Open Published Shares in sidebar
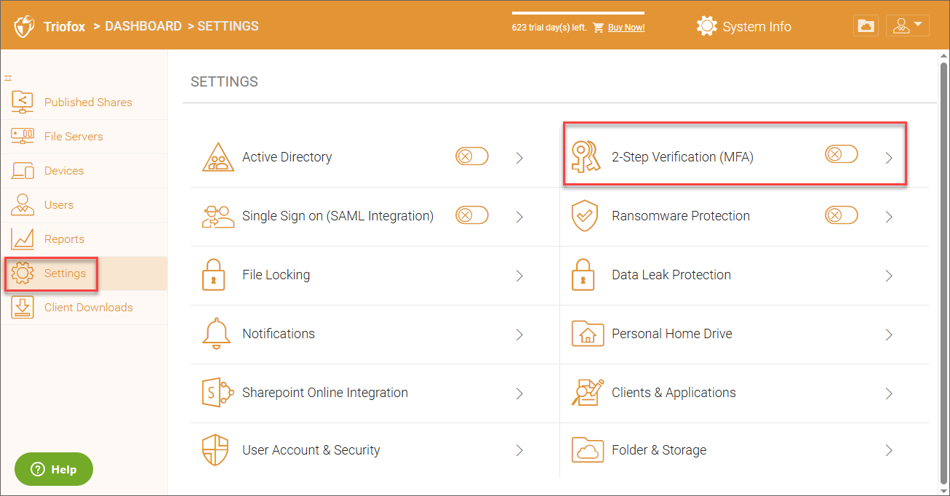The image size is (950, 496). [x=84, y=103]
